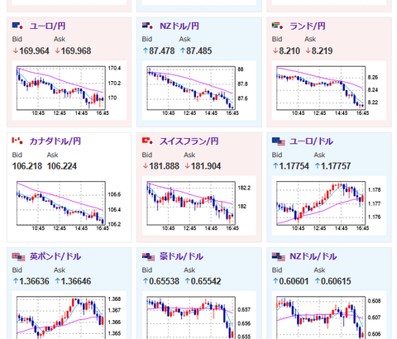Click the British Pound/Dollar flag icon
The image size is (397, 339).
click(x=18, y=256)
